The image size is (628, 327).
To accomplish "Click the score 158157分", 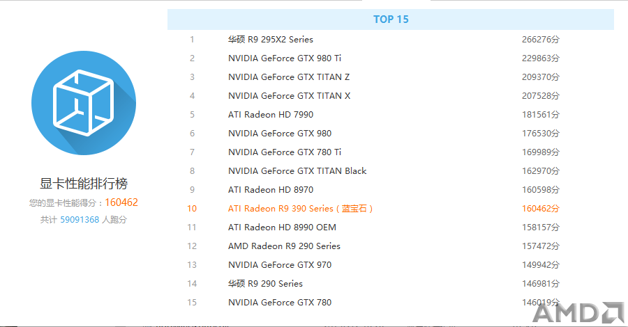I will tap(541, 228).
